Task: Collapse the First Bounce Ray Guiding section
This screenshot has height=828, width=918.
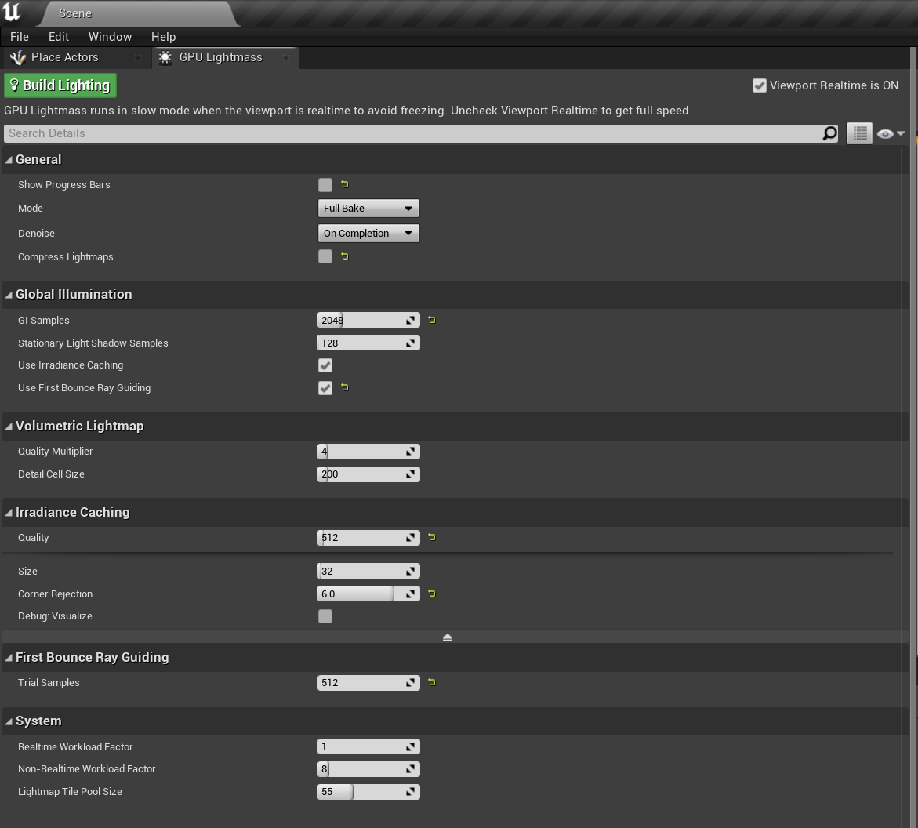Action: coord(9,658)
